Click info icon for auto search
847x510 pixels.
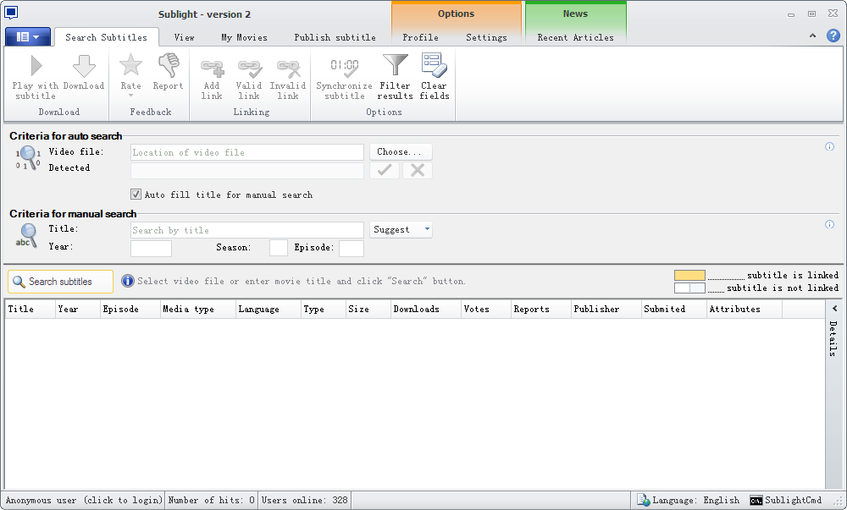tap(830, 146)
